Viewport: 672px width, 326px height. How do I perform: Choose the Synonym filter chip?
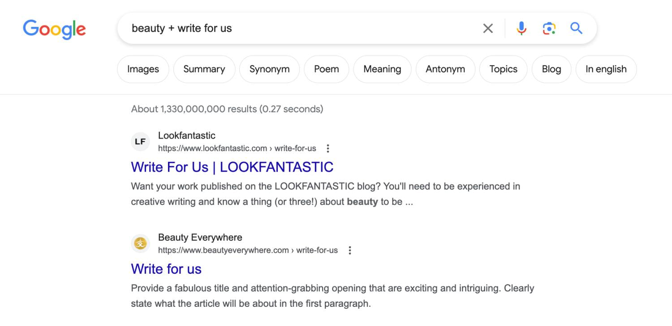[269, 69]
